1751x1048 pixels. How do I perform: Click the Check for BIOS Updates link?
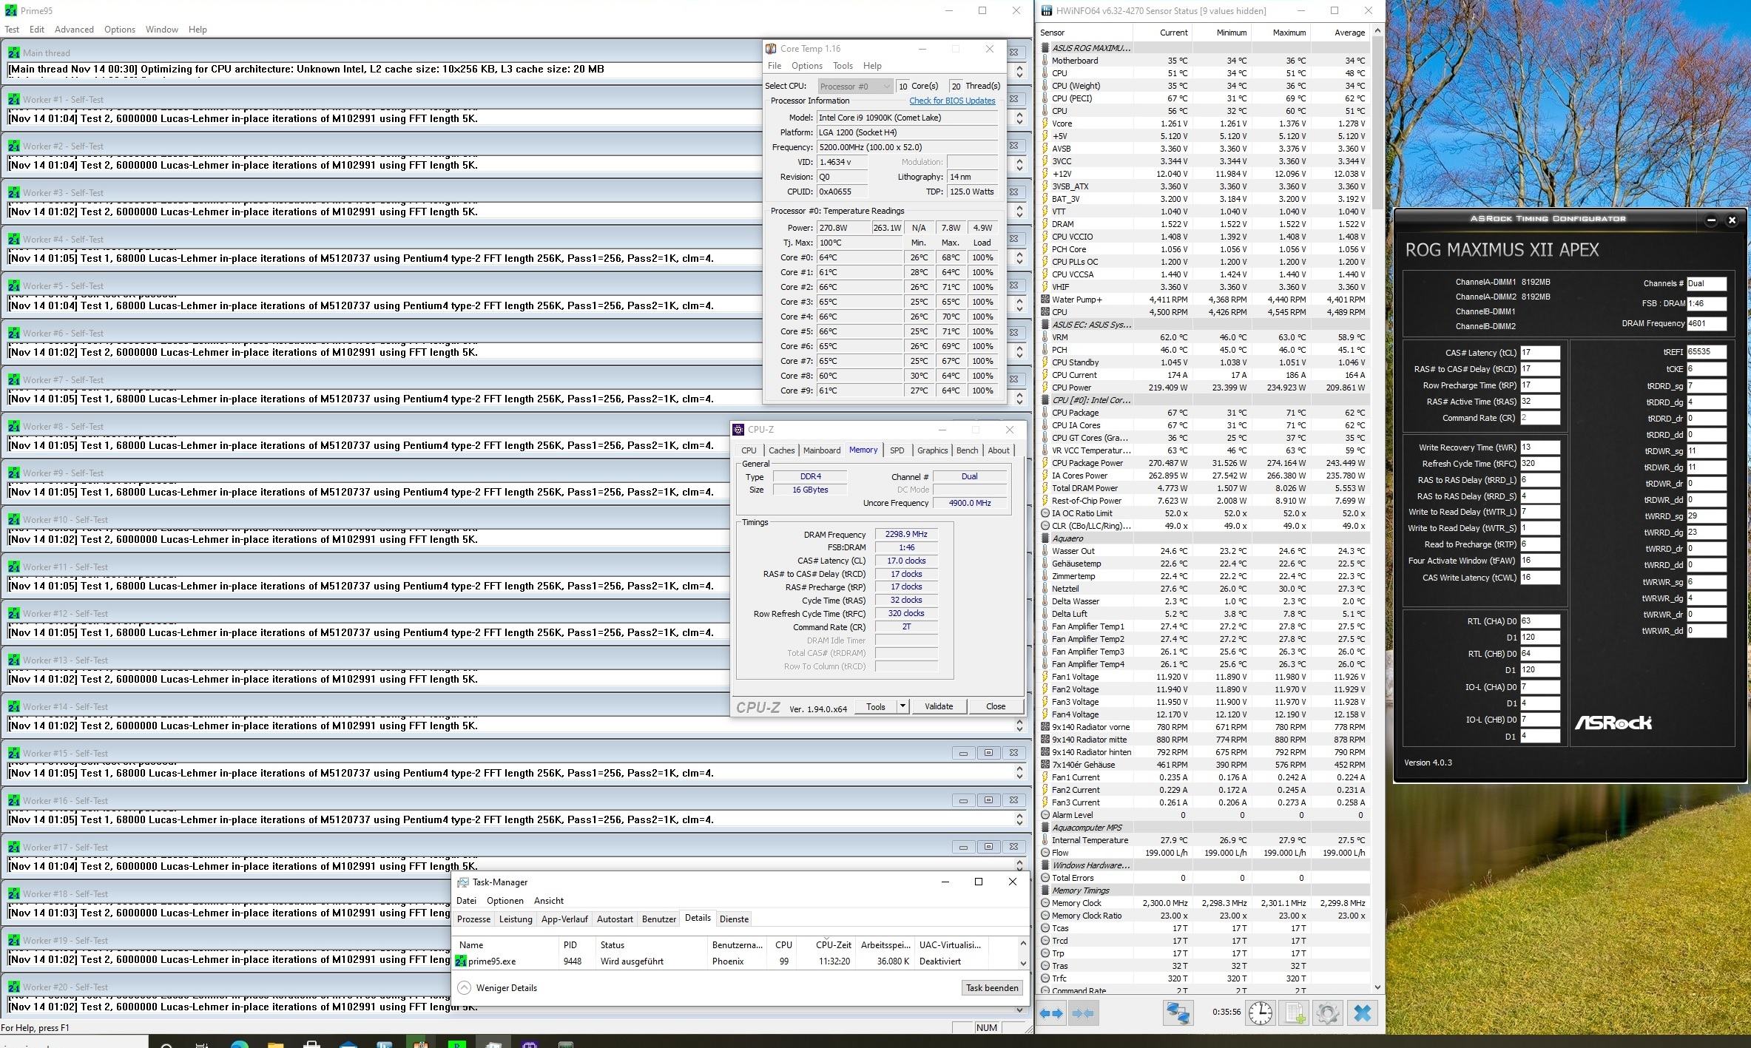point(951,101)
